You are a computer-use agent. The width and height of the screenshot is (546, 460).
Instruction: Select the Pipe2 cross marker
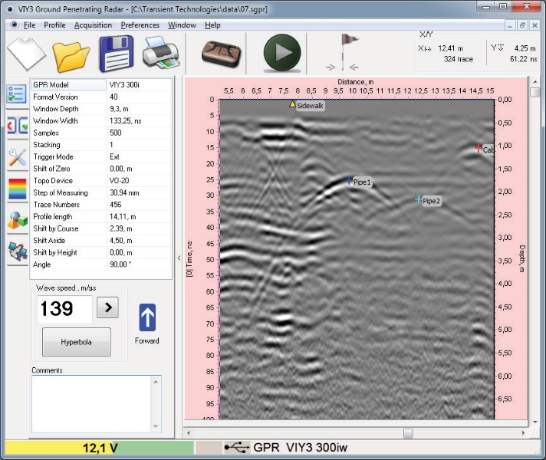point(419,199)
